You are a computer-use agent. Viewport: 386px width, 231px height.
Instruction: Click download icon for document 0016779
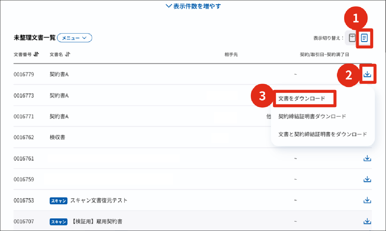(x=367, y=74)
